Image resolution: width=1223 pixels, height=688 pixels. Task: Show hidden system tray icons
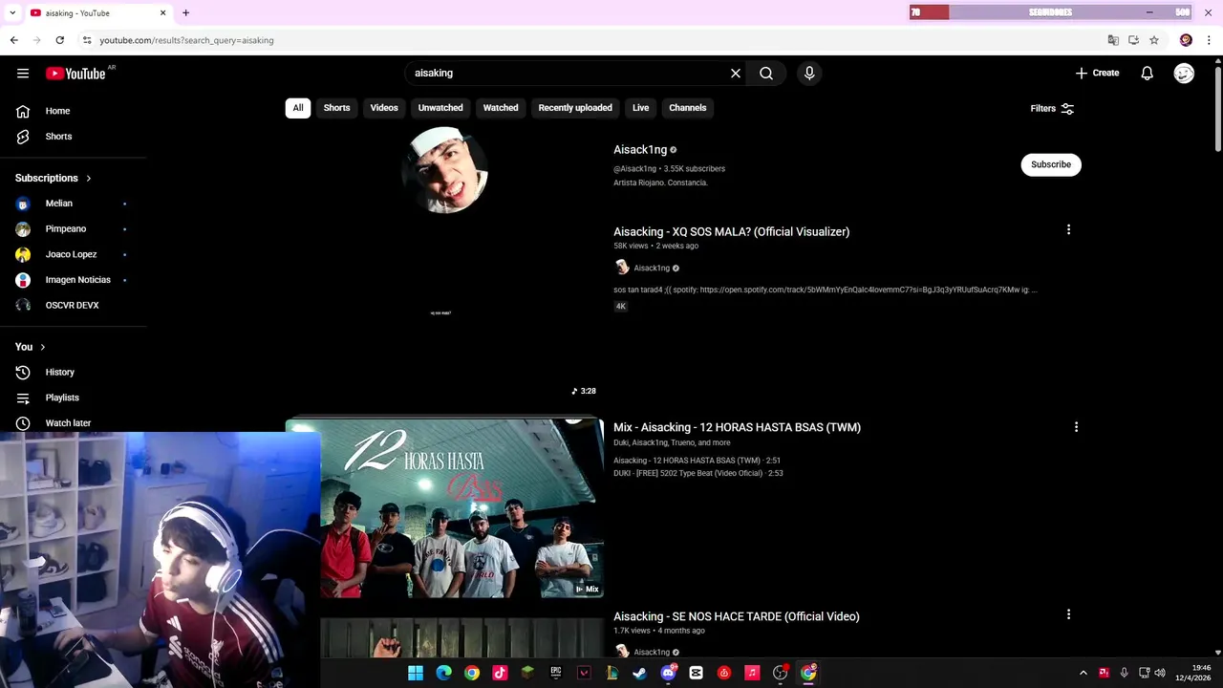coord(1083,673)
